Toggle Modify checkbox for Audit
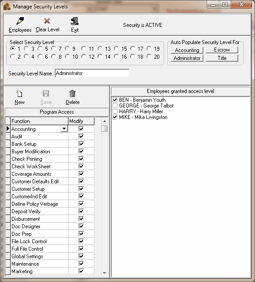 pos(81,136)
